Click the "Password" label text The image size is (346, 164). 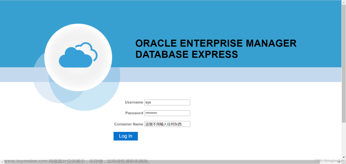tap(134, 113)
